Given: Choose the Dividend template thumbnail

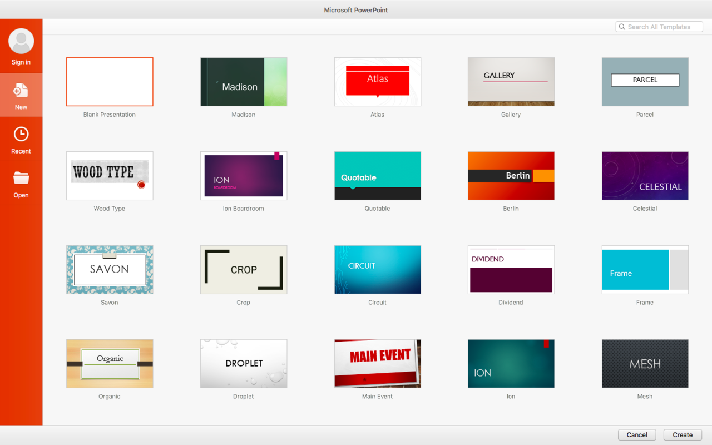Looking at the screenshot, I should pyautogui.click(x=511, y=270).
